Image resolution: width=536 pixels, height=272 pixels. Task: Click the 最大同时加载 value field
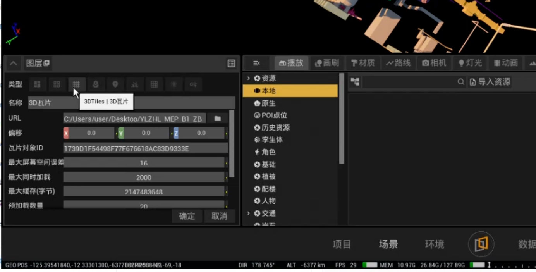tap(144, 177)
